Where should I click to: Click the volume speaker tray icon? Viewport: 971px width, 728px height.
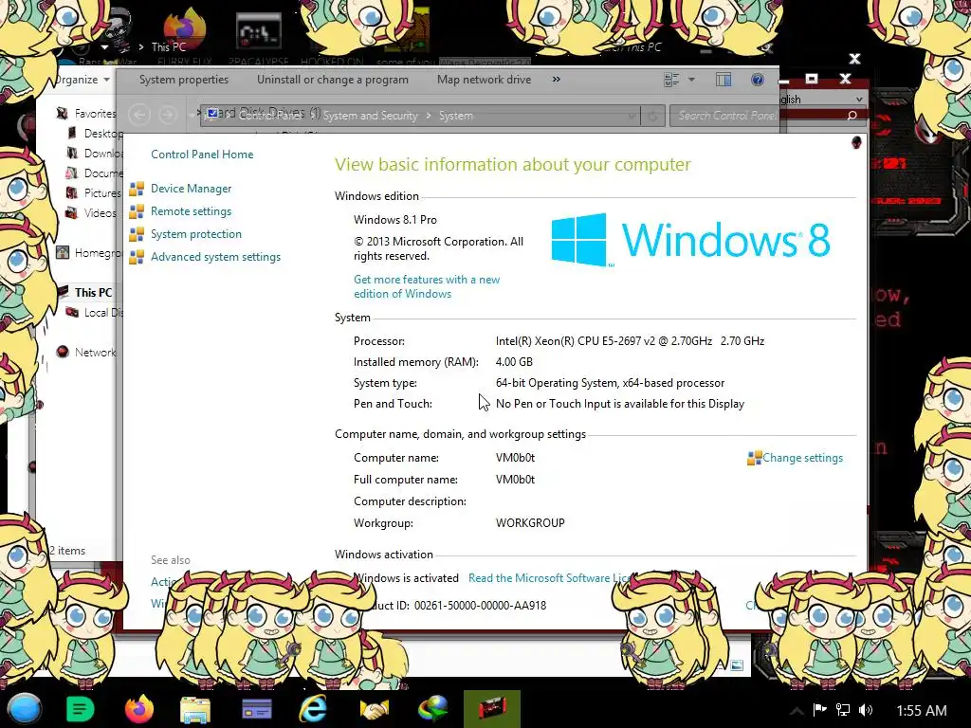click(x=866, y=710)
